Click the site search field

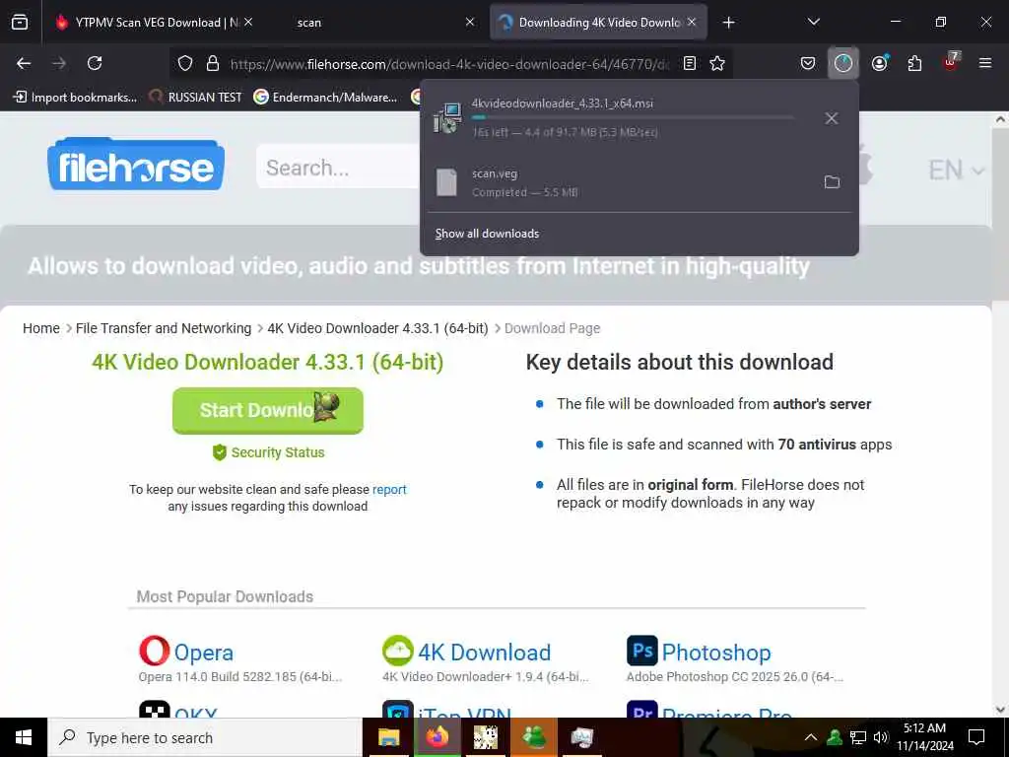click(x=338, y=168)
